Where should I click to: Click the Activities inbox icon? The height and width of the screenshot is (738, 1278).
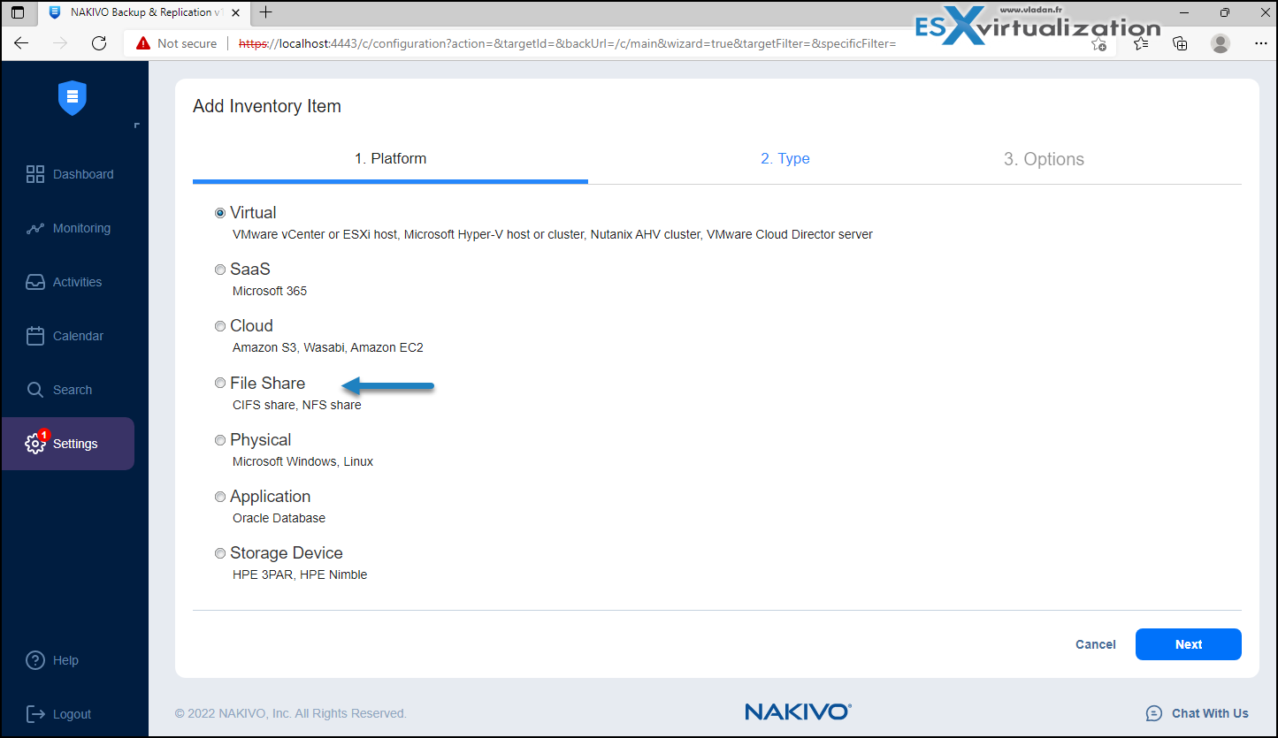click(x=35, y=282)
